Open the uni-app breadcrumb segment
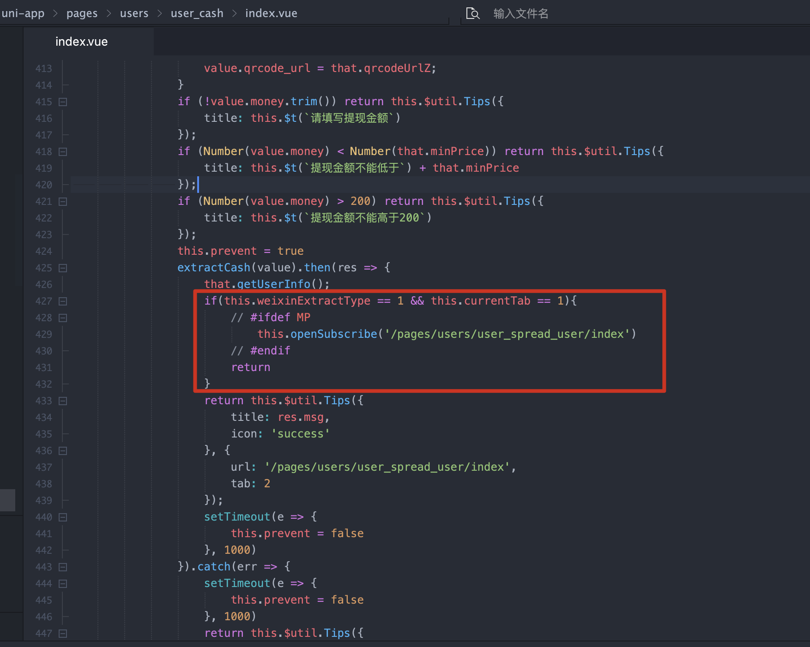The width and height of the screenshot is (810, 647). click(x=23, y=13)
